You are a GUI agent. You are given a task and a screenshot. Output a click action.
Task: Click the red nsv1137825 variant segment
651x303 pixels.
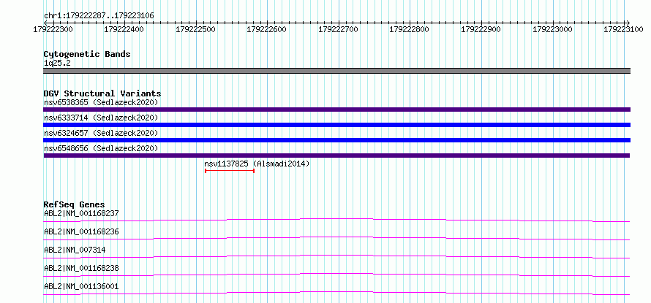(x=230, y=171)
